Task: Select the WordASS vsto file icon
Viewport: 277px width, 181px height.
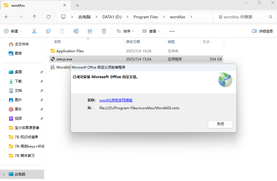Action: pos(53,67)
